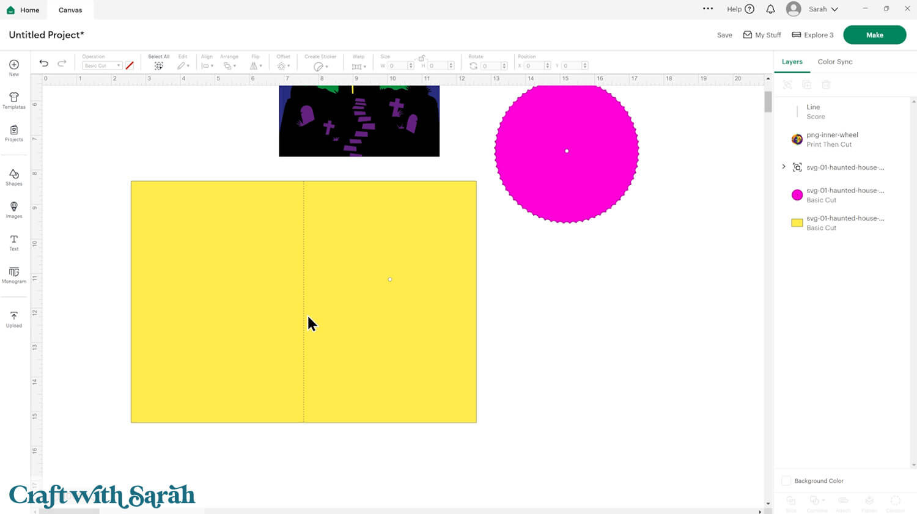This screenshot has width=917, height=514.
Task: Open the Offset dropdown
Action: coord(283,65)
